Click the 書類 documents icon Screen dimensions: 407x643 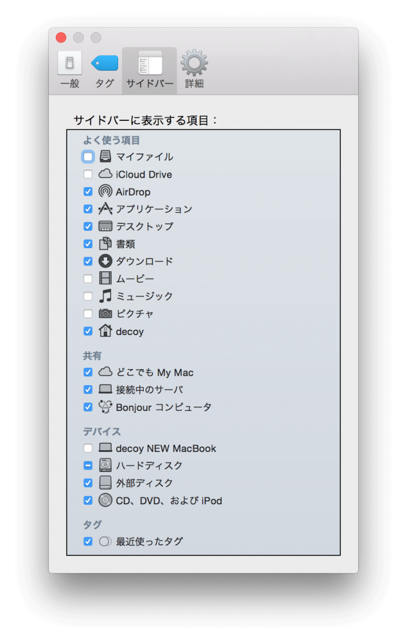point(105,244)
